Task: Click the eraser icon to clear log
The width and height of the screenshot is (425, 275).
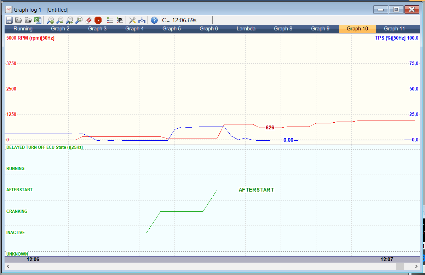Action: (89, 21)
